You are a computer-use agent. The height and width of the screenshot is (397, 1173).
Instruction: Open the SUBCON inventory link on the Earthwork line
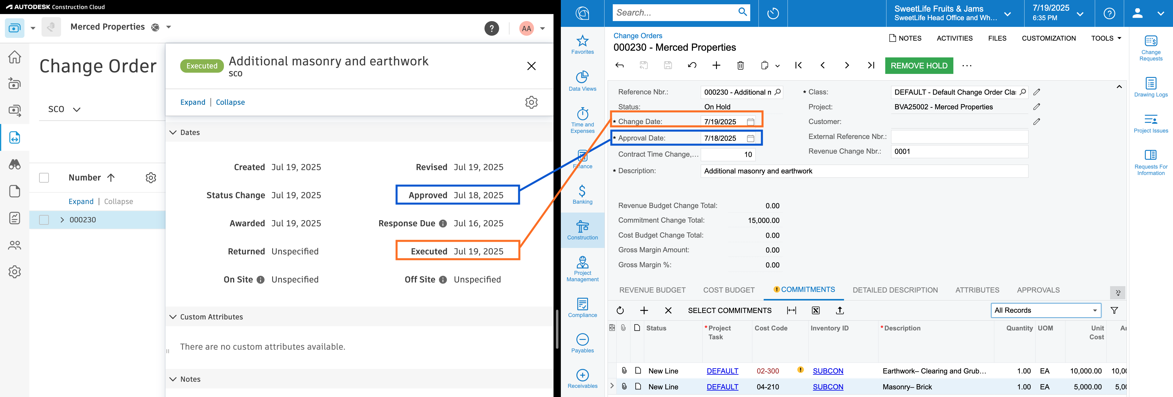click(x=828, y=371)
